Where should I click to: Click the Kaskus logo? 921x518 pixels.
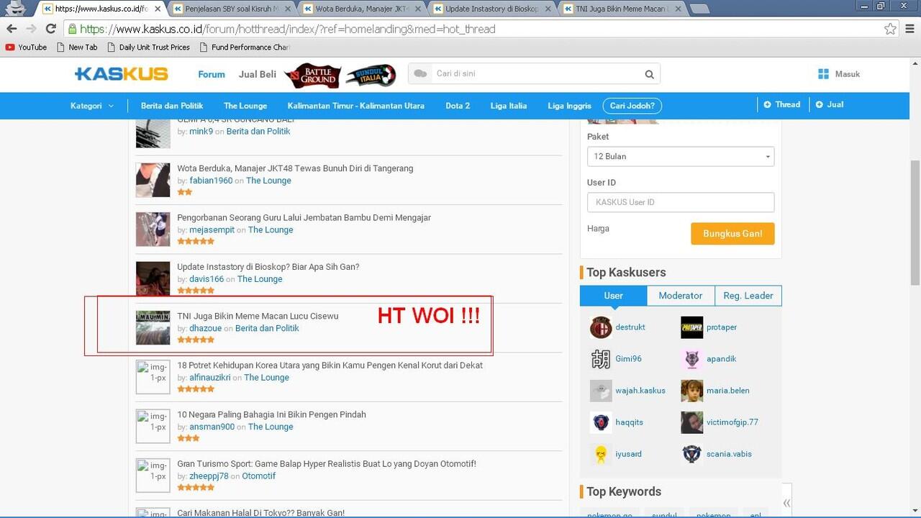pos(121,74)
